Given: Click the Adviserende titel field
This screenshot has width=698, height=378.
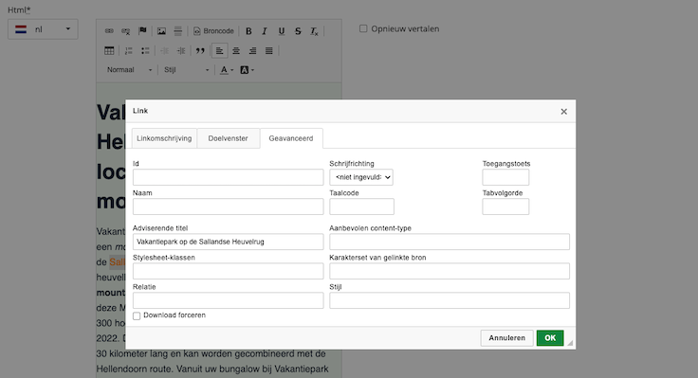Looking at the screenshot, I should click(x=228, y=242).
